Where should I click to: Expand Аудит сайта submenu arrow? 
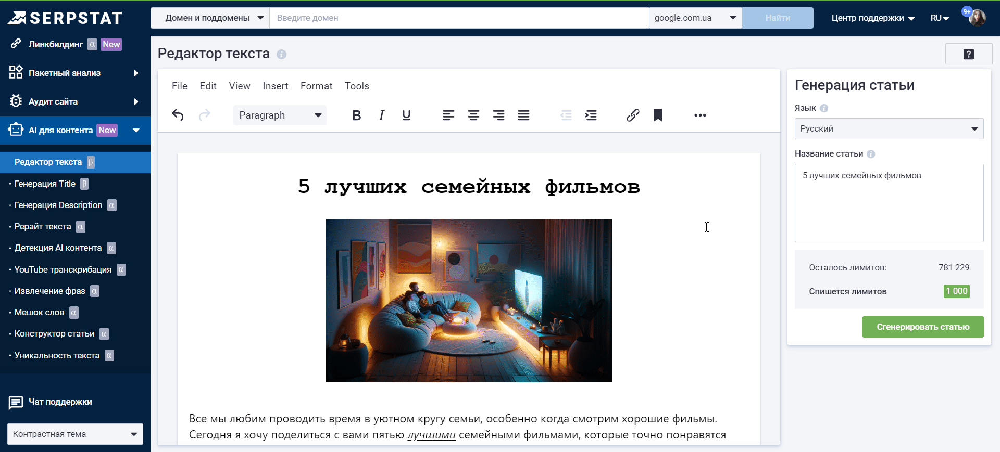[136, 101]
